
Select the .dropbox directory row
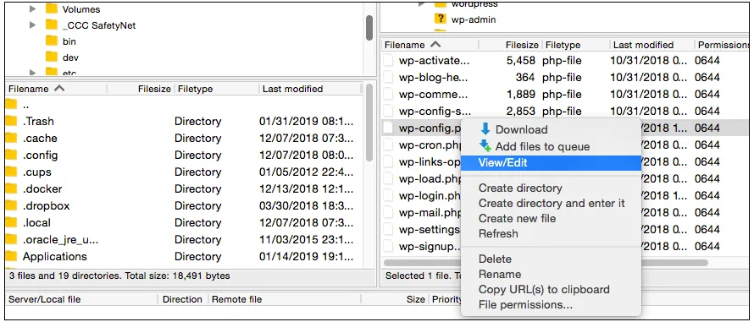coord(183,206)
